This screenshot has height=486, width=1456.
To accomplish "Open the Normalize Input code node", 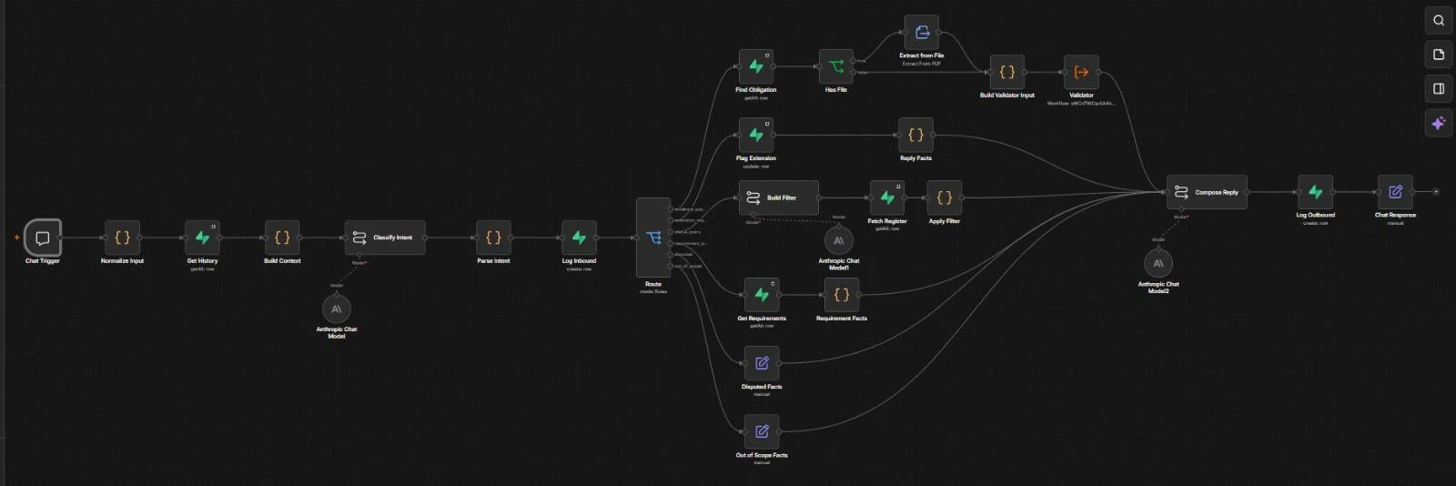I will tap(122, 238).
